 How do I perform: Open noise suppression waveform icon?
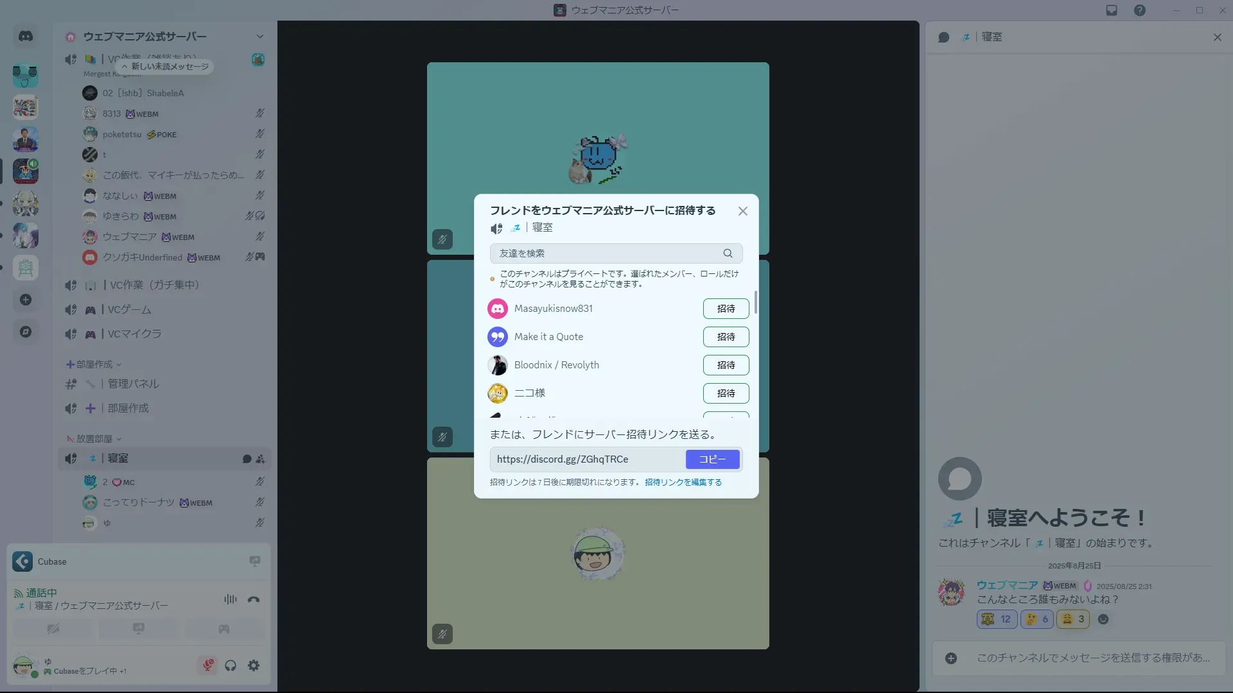click(230, 599)
